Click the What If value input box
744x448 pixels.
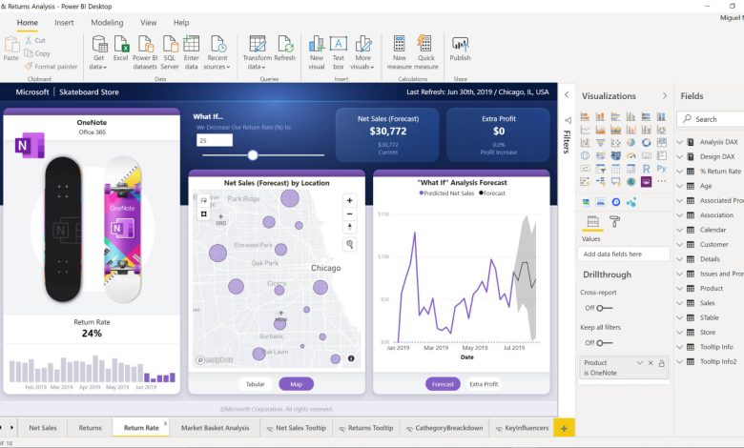click(x=215, y=140)
